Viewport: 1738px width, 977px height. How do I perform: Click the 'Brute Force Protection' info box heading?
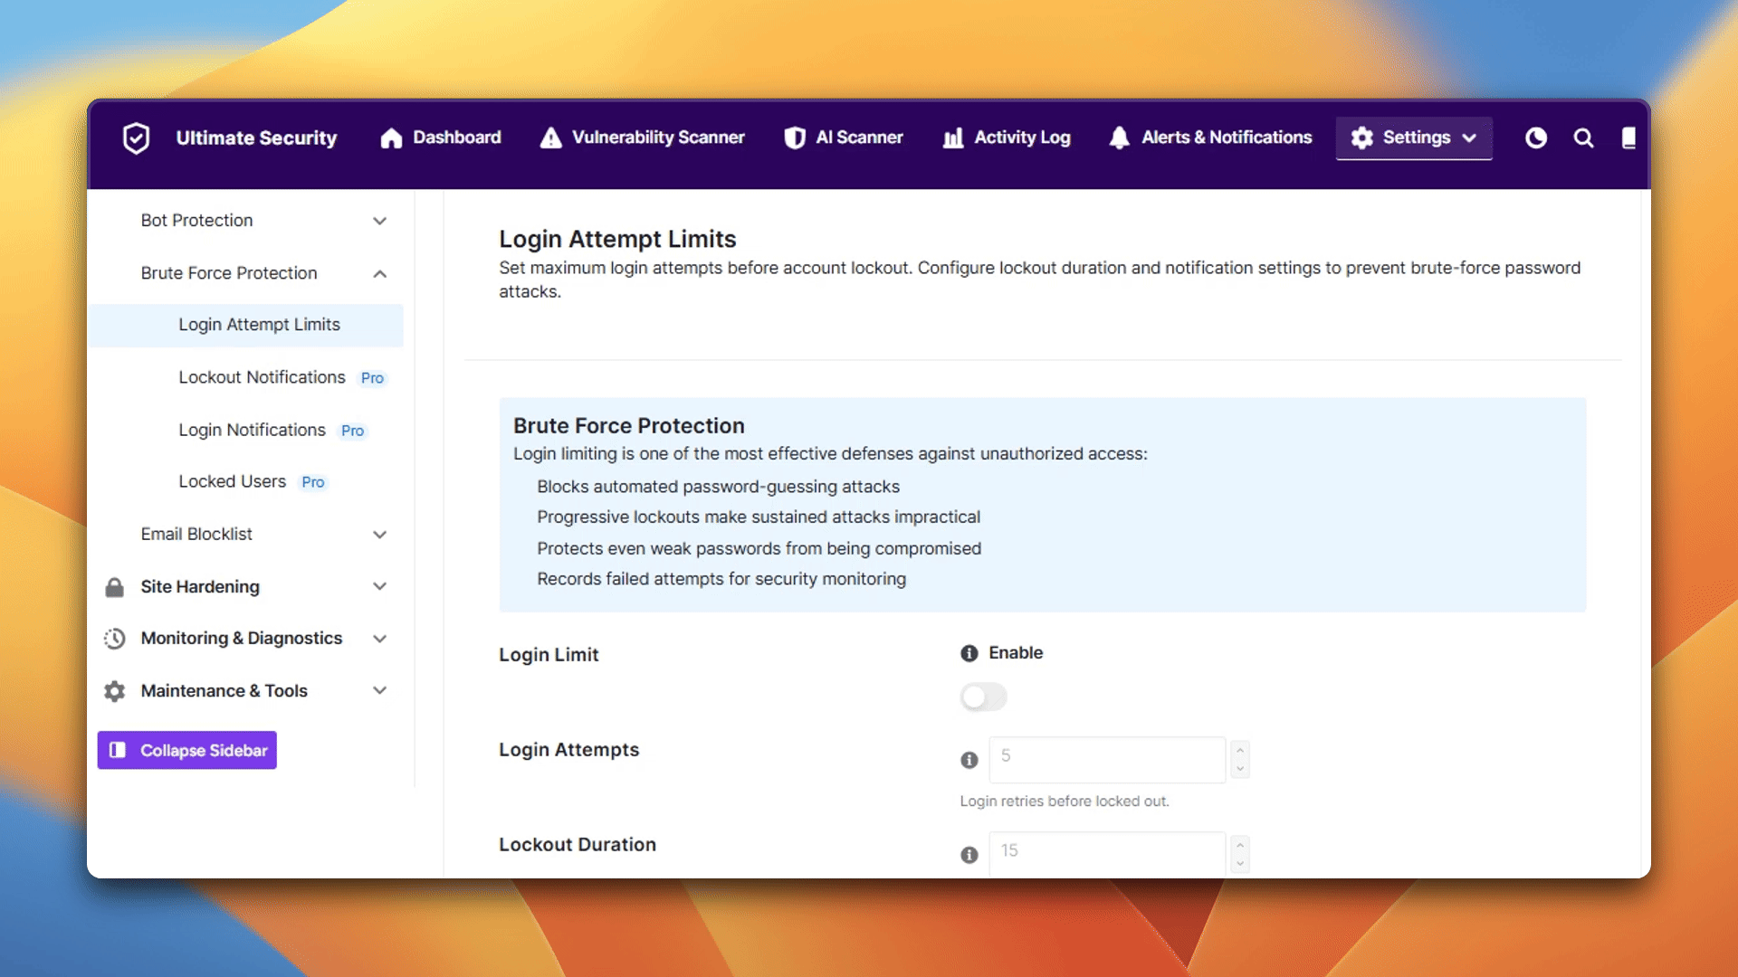(628, 425)
